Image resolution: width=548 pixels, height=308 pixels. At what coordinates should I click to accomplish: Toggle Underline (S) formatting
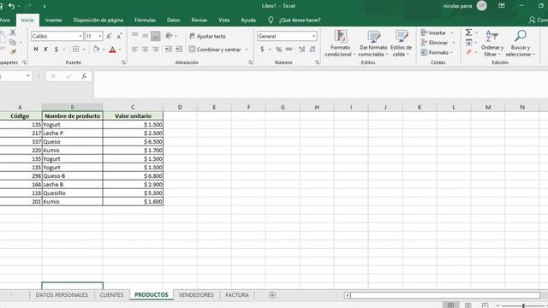pyautogui.click(x=56, y=50)
